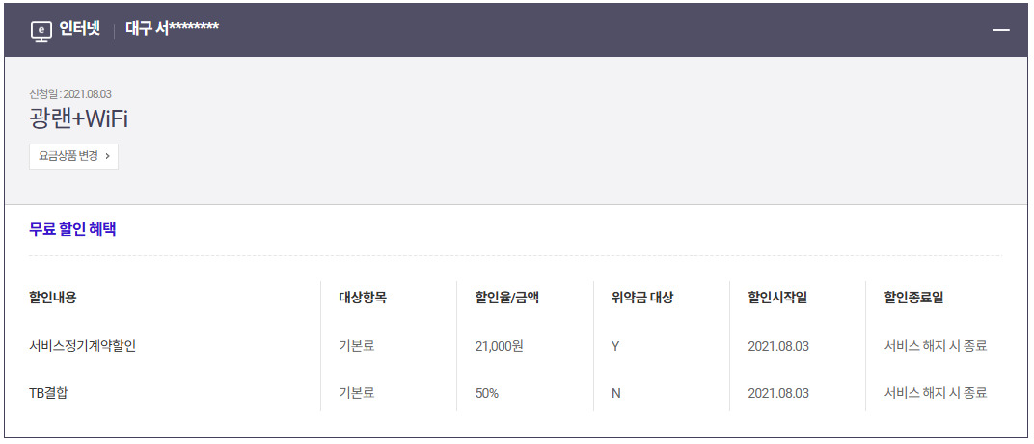This screenshot has height=444, width=1034.
Task: Select the 할인종료일 column header
Action: point(914,297)
